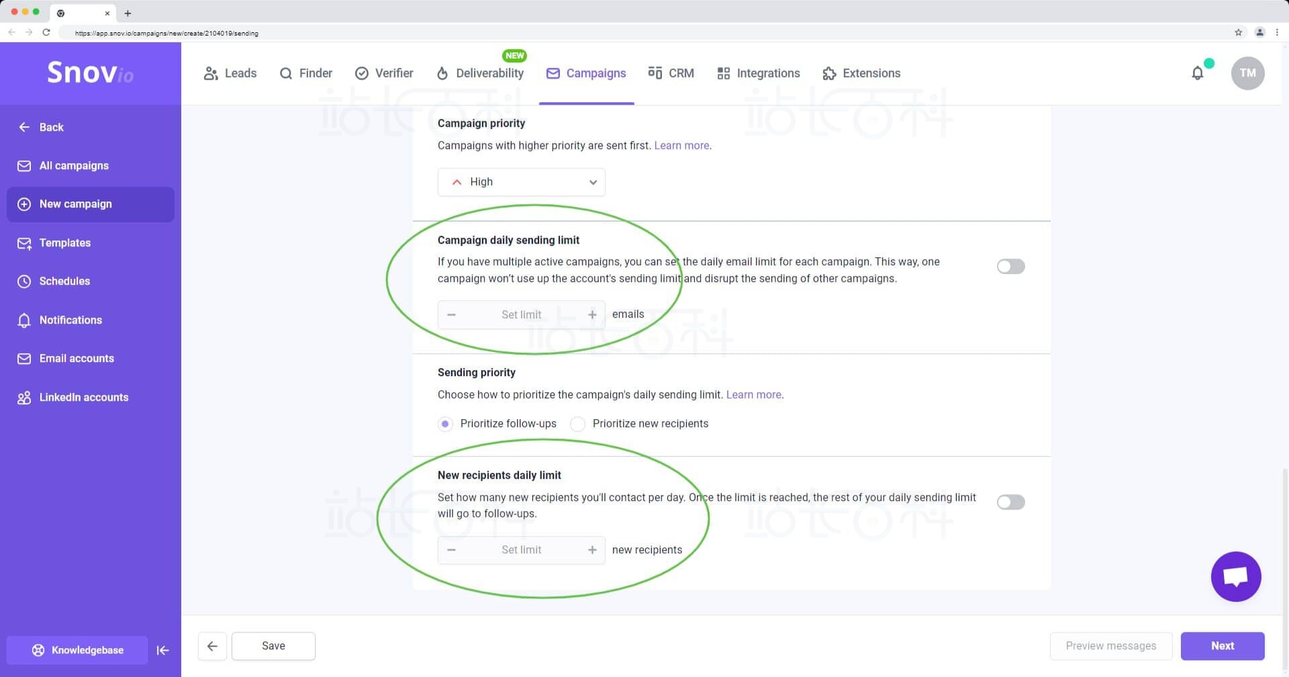Open sidebar Notifications page

[90, 320]
